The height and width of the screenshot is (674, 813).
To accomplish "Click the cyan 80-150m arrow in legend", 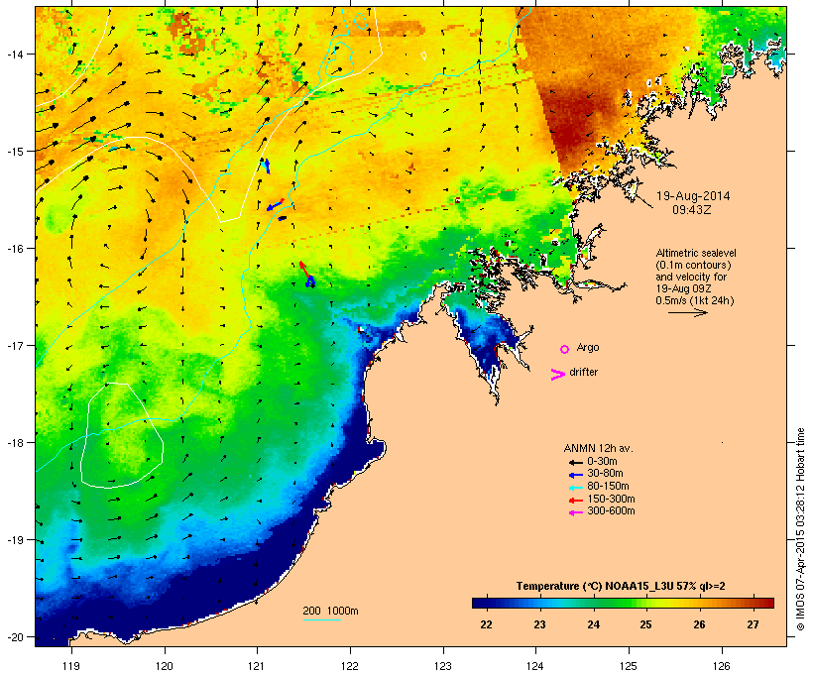I will 575,488.
